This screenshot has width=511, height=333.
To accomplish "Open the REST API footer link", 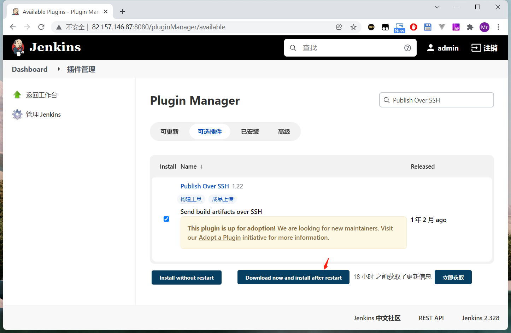I will click(x=431, y=318).
